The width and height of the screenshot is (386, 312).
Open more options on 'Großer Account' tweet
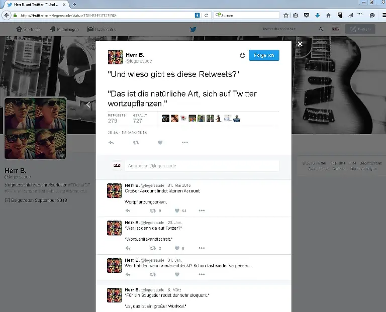[202, 211]
